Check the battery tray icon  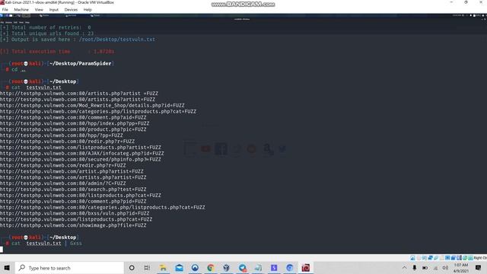425,267
